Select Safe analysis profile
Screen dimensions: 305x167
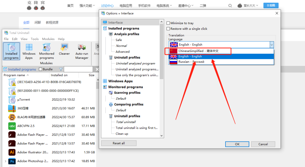119,40
